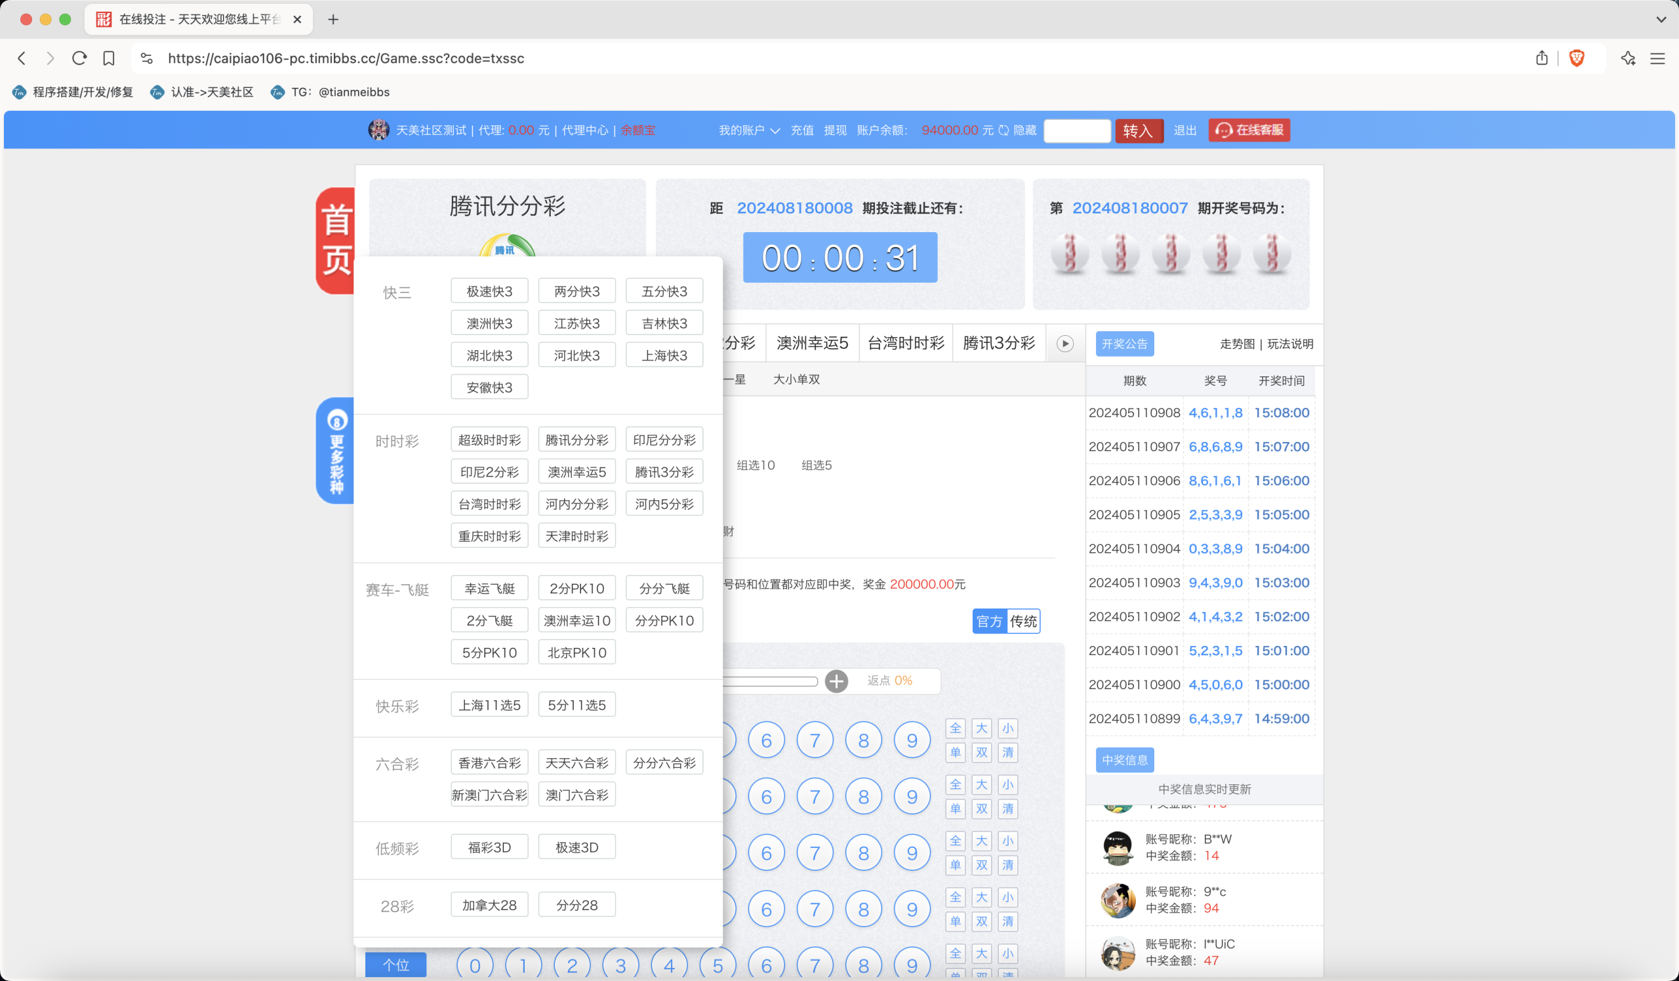Click 隐藏 to hide balance
The width and height of the screenshot is (1679, 981).
(1024, 130)
